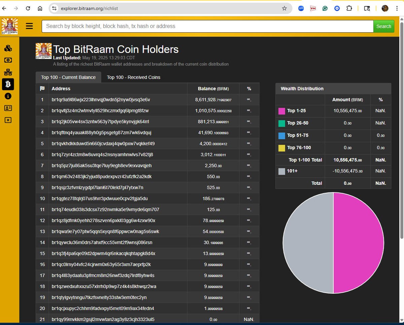Open address br1q5pz7ju86ak5su3tqe7luy9egh8ev9exvavqjeh
404x325 pixels.
coord(101,166)
